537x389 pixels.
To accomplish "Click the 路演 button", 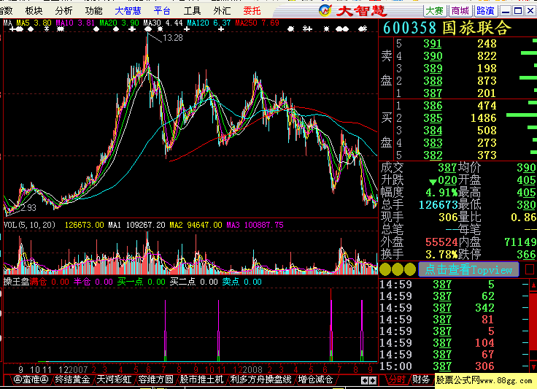I will tap(485, 11).
